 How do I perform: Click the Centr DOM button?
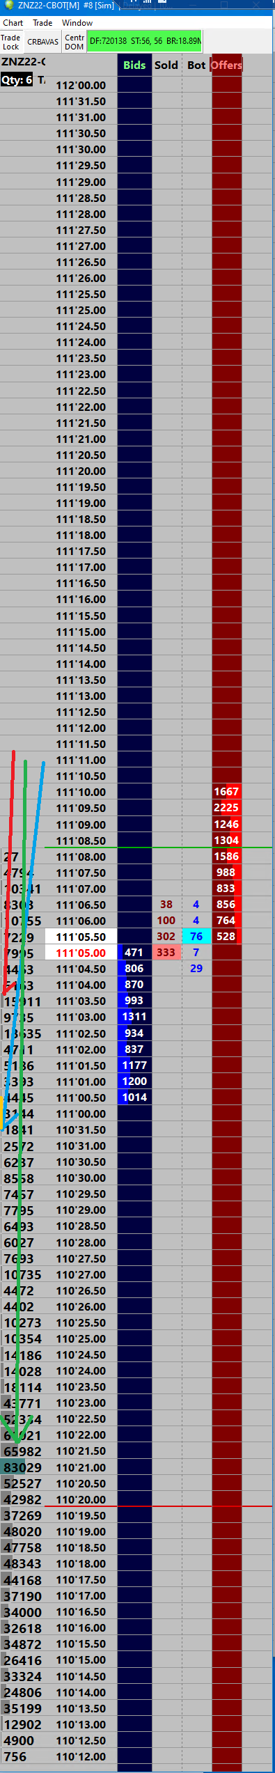point(74,42)
